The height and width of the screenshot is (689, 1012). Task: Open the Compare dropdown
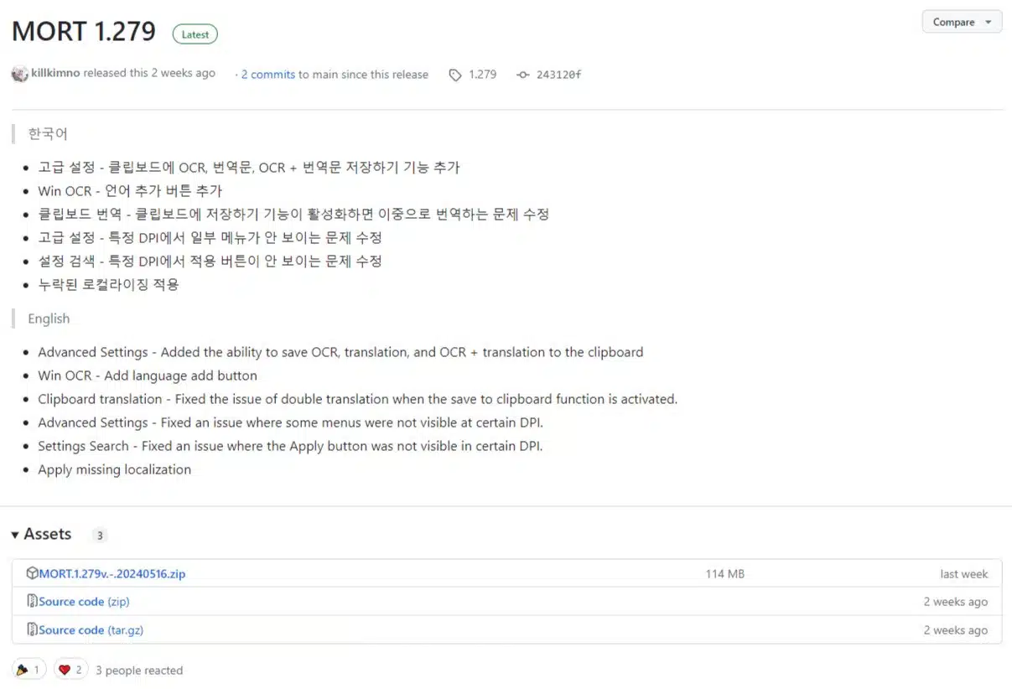click(961, 22)
